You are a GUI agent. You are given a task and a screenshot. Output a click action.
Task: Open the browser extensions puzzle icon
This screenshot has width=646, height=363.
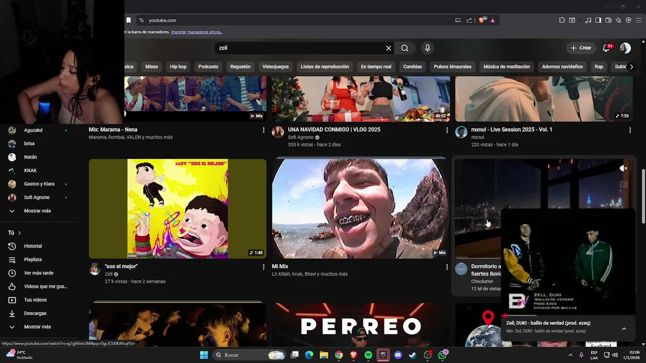click(x=562, y=20)
